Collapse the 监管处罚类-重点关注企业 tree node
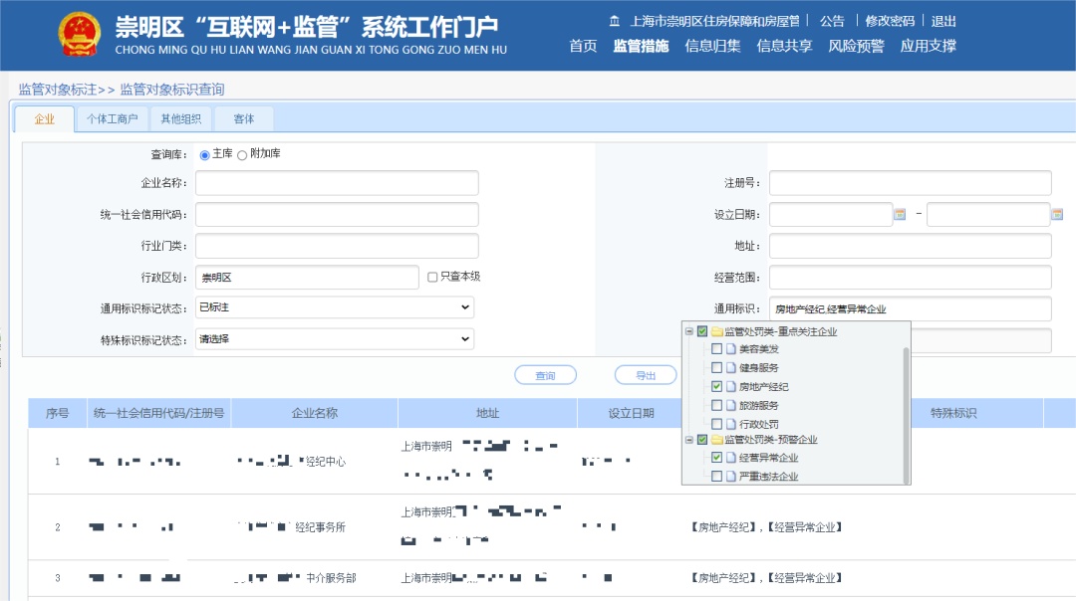Image resolution: width=1076 pixels, height=601 pixels. (689, 331)
